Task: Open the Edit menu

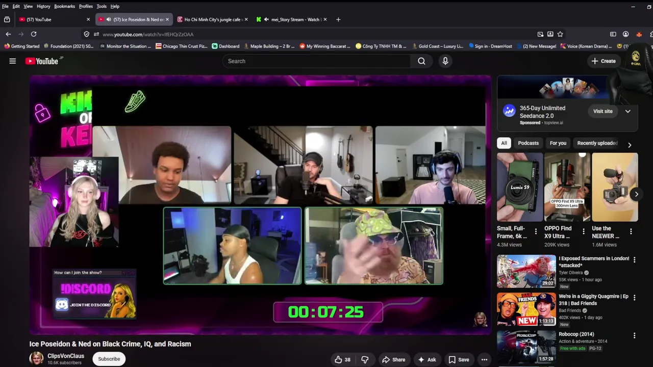Action: [x=16, y=6]
